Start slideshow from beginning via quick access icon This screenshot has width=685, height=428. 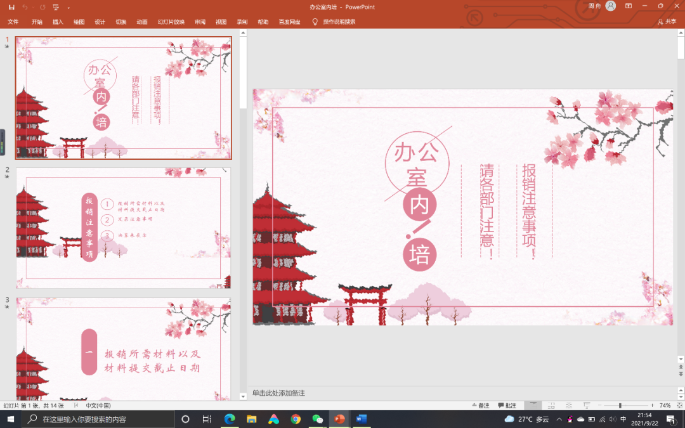coord(55,7)
